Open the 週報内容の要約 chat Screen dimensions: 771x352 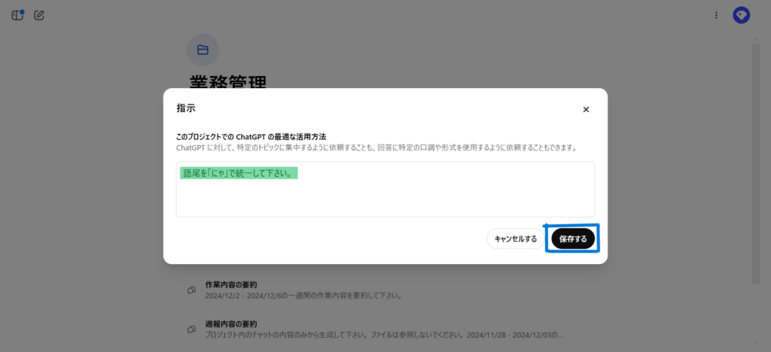pos(231,324)
